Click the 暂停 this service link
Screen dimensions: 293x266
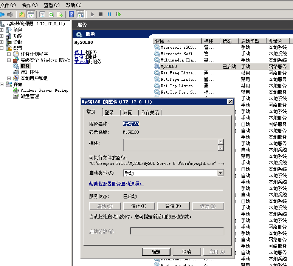point(79,57)
